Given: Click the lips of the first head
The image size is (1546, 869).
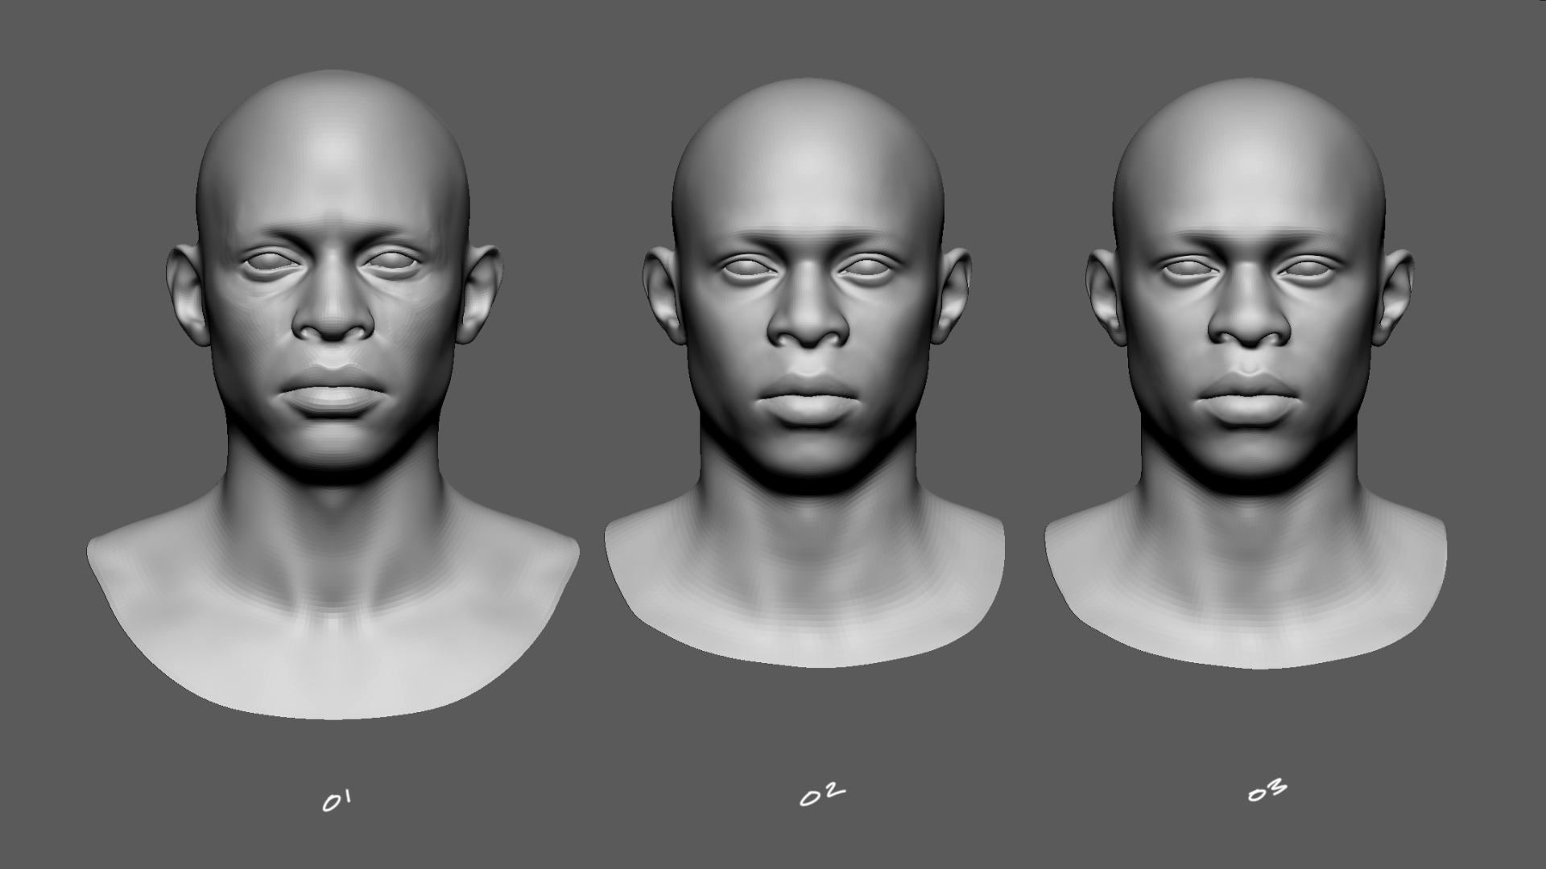Looking at the screenshot, I should tap(333, 392).
